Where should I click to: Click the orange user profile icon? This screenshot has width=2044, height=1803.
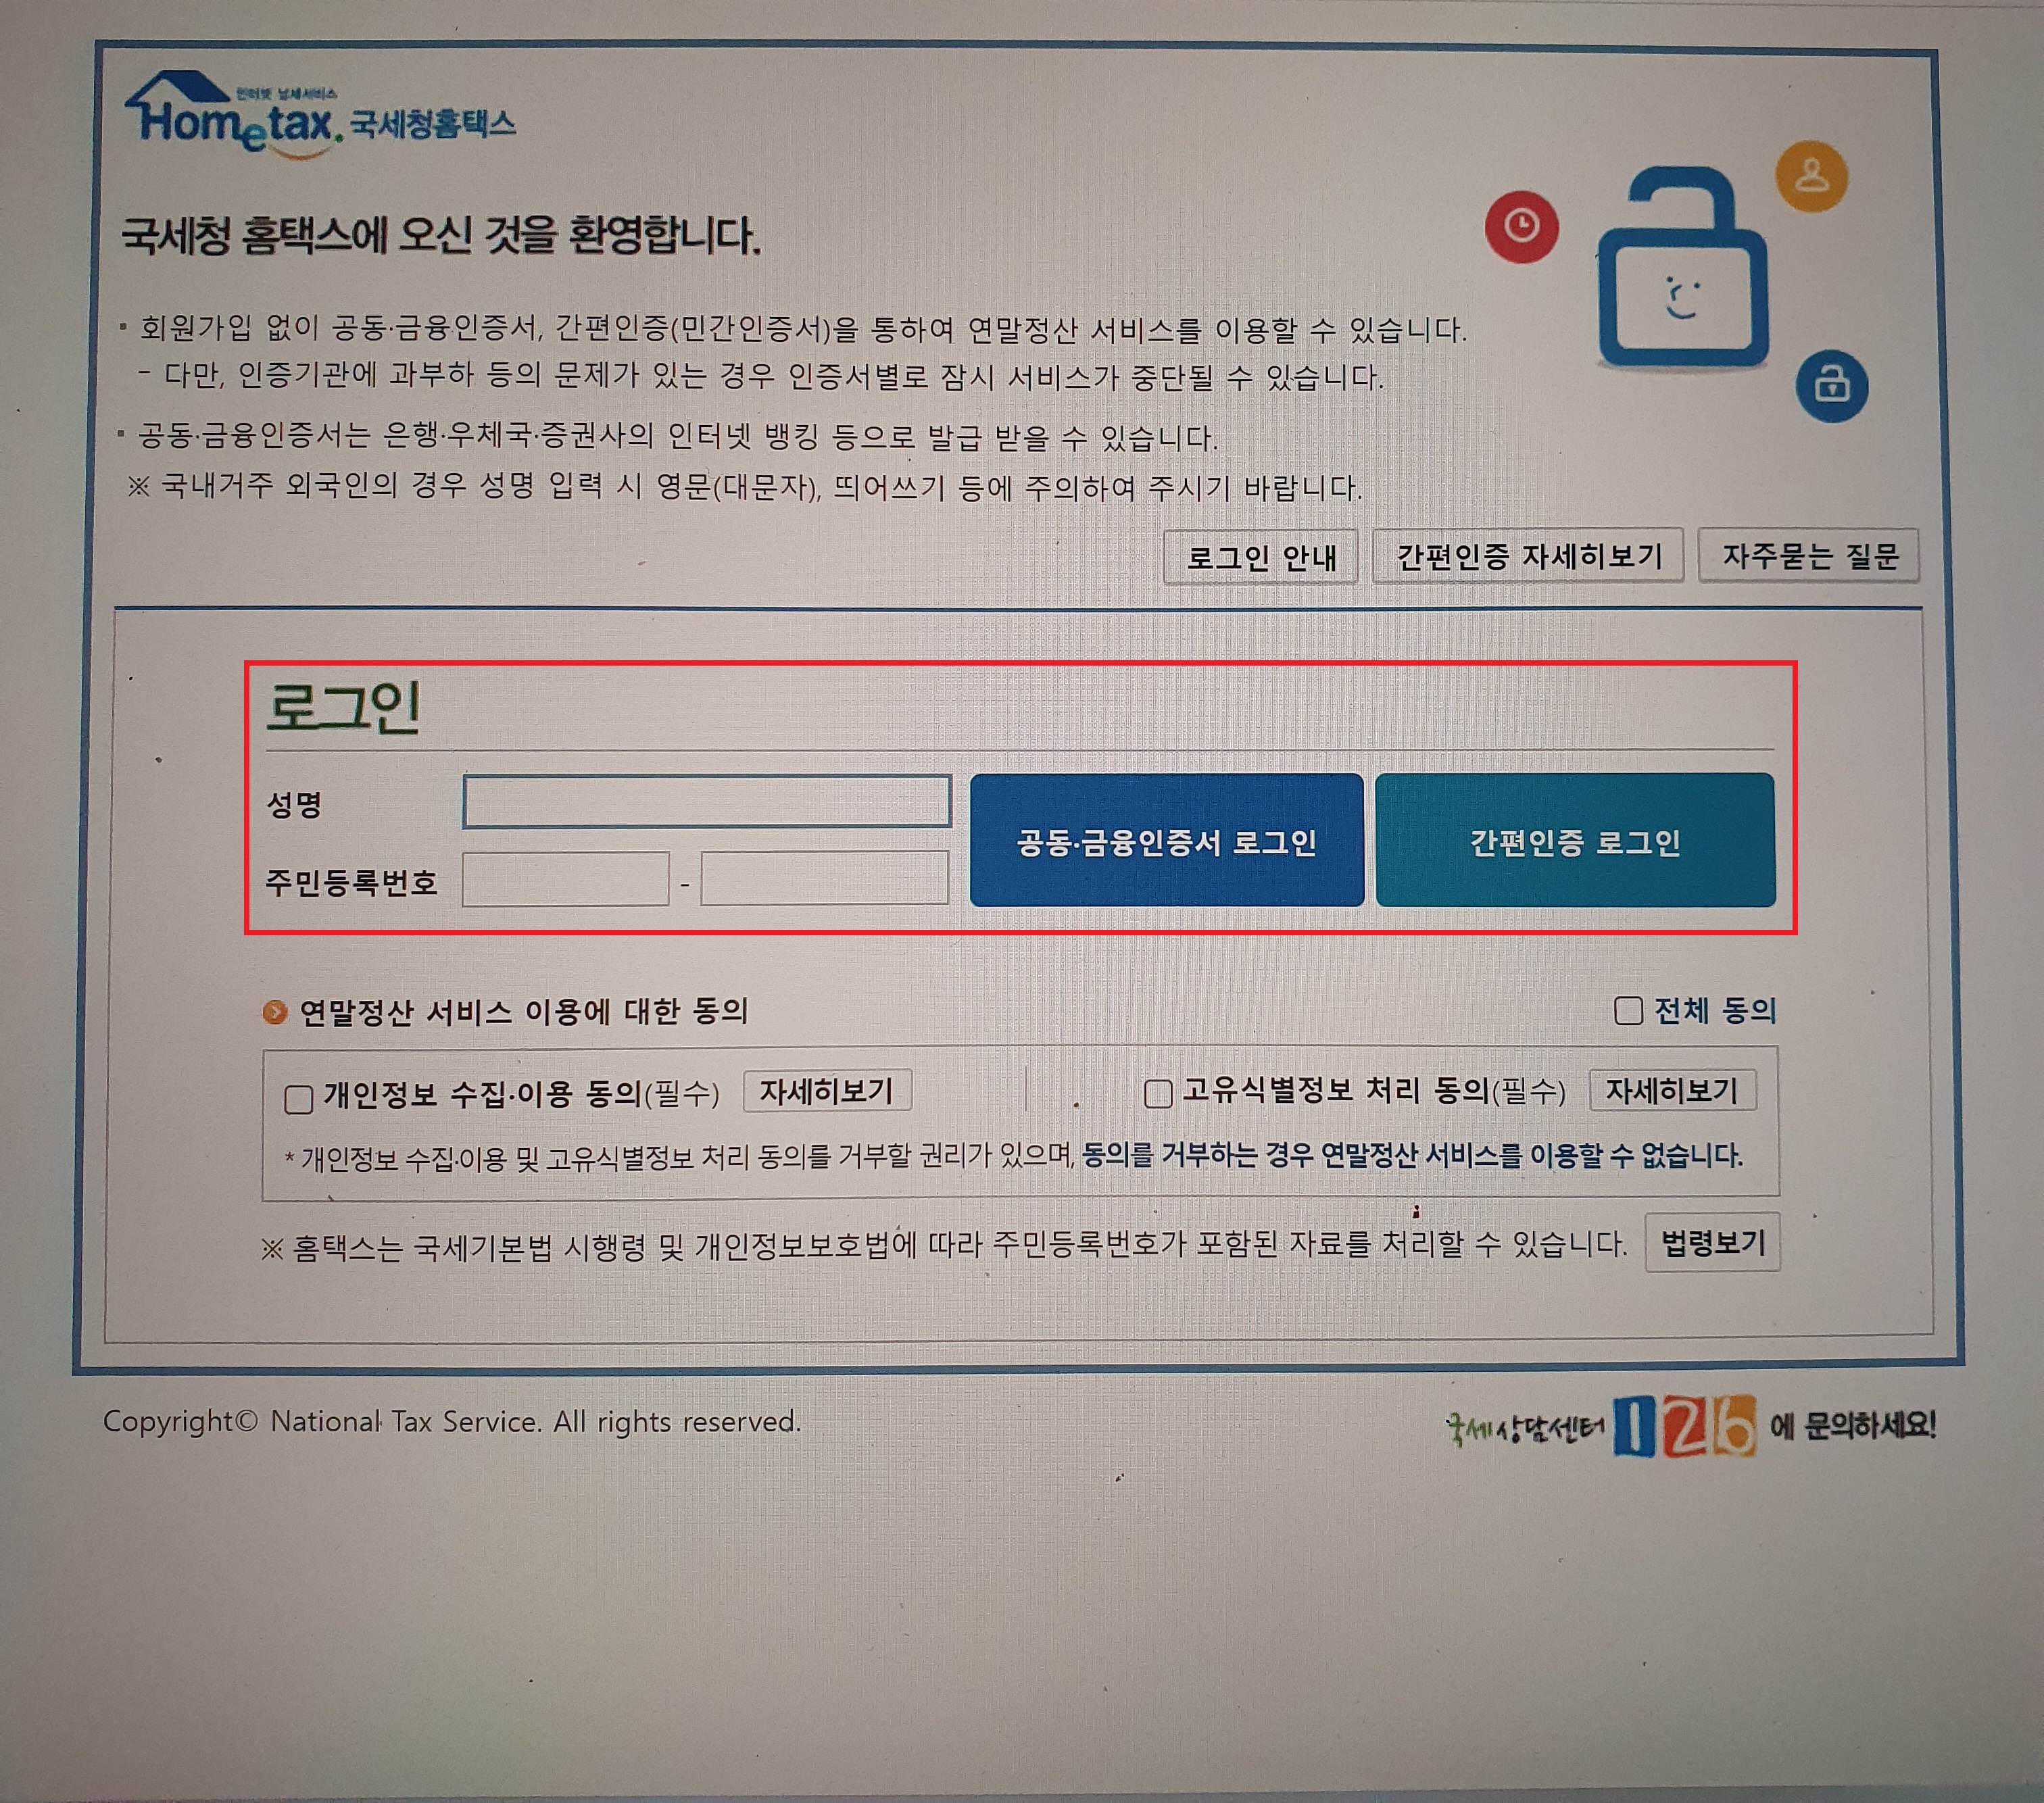click(1811, 176)
